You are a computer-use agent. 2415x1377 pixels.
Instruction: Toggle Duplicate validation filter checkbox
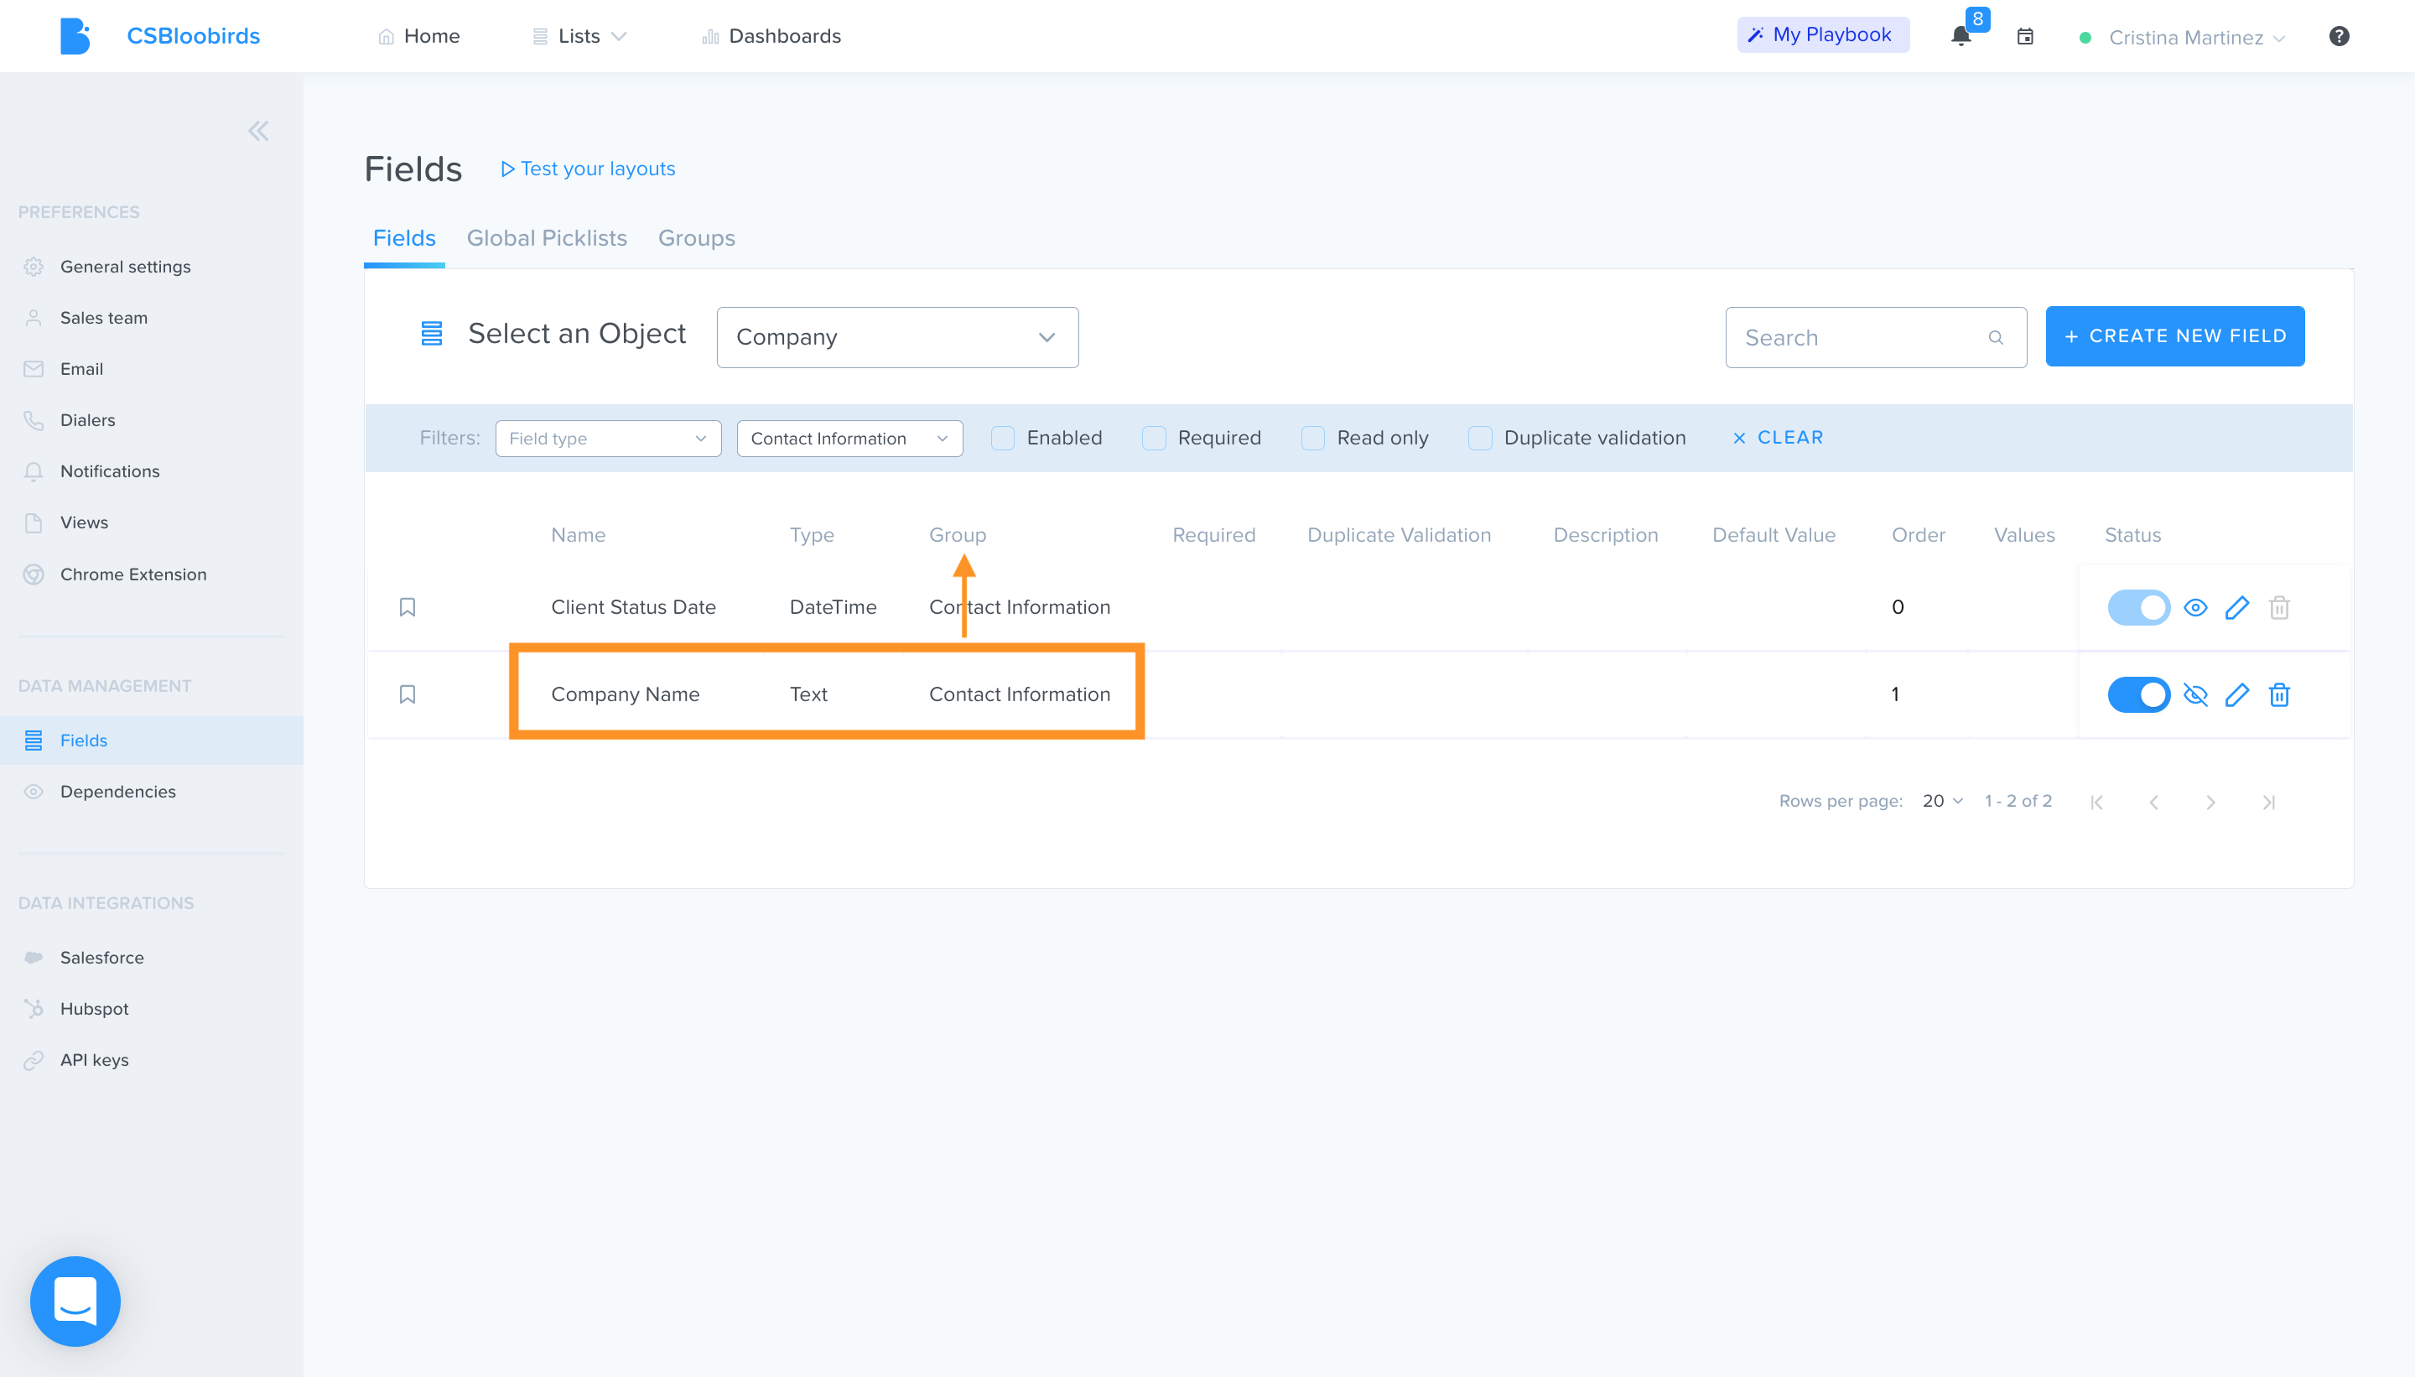pos(1480,438)
